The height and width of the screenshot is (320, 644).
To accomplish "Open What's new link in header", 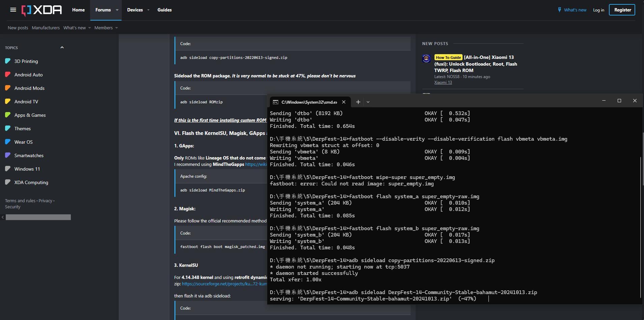I will coord(575,10).
